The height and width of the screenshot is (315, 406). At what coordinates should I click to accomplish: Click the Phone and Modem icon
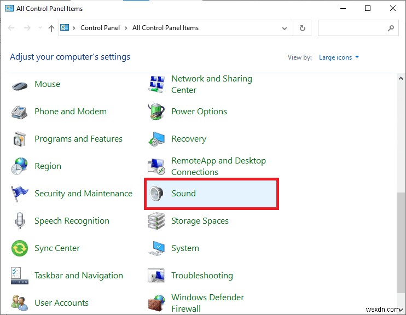coord(19,112)
